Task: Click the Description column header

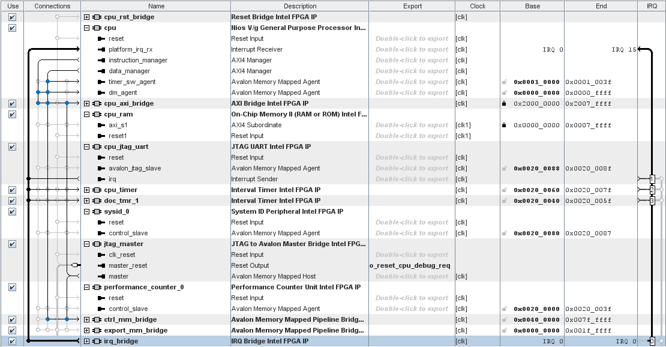Action: [299, 6]
